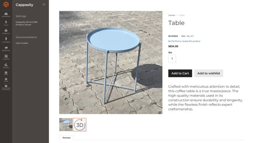Select the table photo thumbnail
The image size is (254, 143).
(x=66, y=125)
